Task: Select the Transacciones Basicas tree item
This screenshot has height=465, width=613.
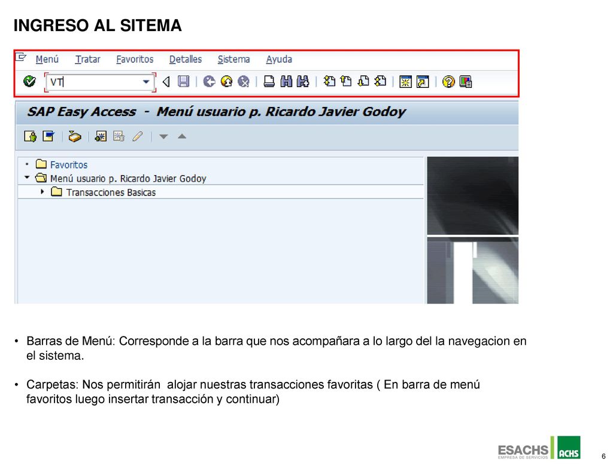Action: [x=111, y=192]
